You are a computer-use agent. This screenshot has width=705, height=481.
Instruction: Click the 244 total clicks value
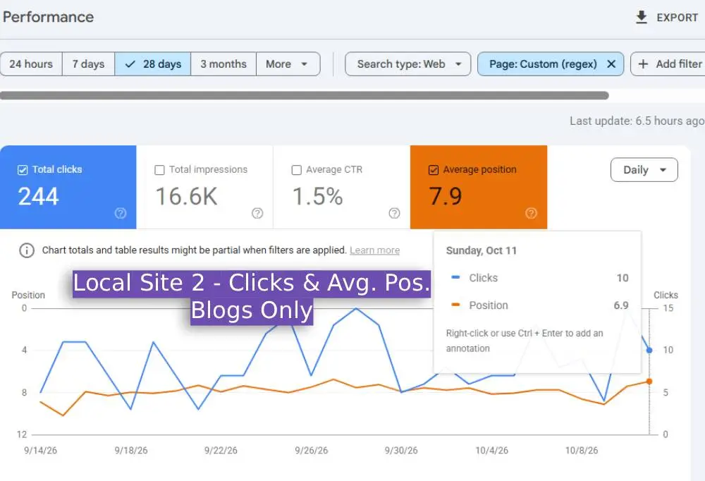pyautogui.click(x=38, y=196)
